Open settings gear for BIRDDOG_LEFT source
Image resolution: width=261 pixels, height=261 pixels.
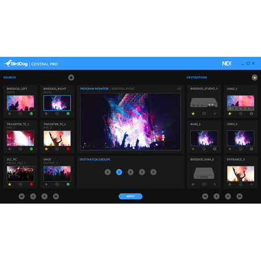coord(20,114)
